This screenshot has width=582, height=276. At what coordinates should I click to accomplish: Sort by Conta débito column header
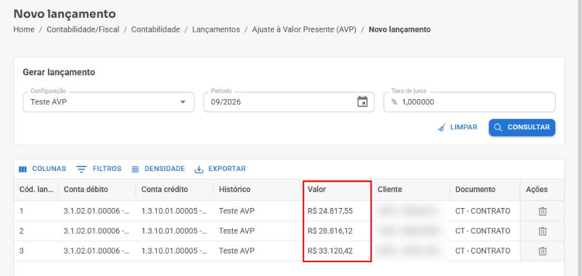(x=97, y=190)
